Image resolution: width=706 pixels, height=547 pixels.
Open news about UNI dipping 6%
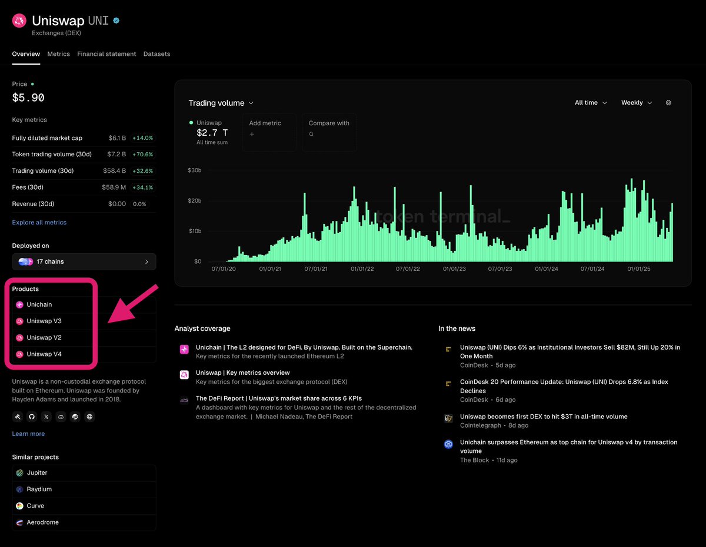(x=570, y=351)
